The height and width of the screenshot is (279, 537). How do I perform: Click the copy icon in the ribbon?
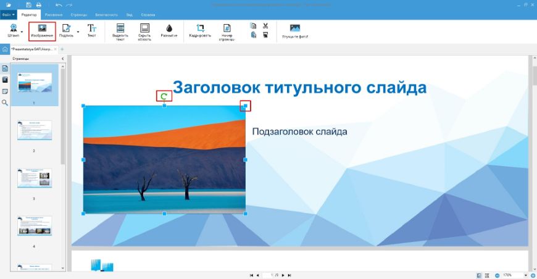(253, 26)
